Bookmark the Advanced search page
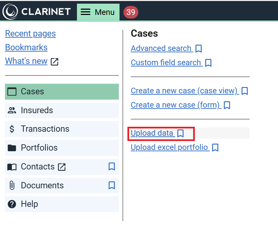The height and width of the screenshot is (233, 278). [198, 49]
